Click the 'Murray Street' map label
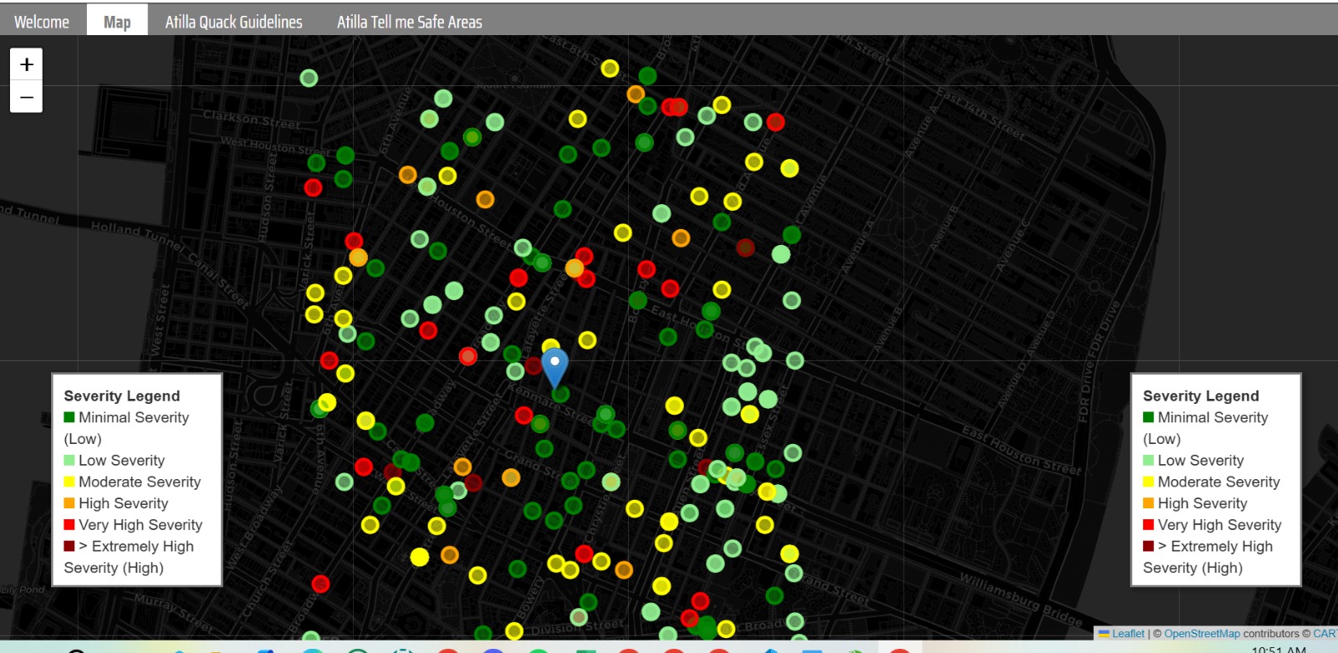This screenshot has height=653, width=1338. pos(174,612)
